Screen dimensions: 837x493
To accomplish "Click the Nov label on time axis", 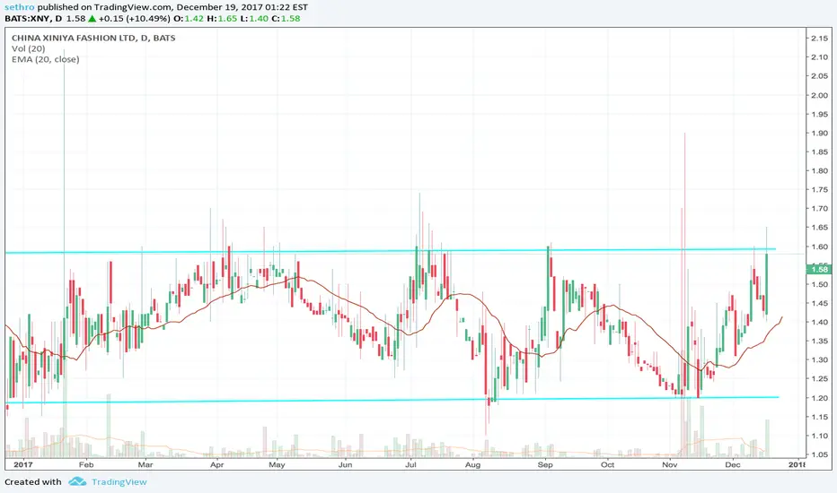I will click(x=670, y=464).
